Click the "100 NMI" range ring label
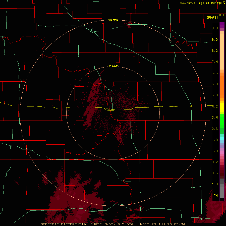The width and height of the screenshot is (226, 226). 113,20
